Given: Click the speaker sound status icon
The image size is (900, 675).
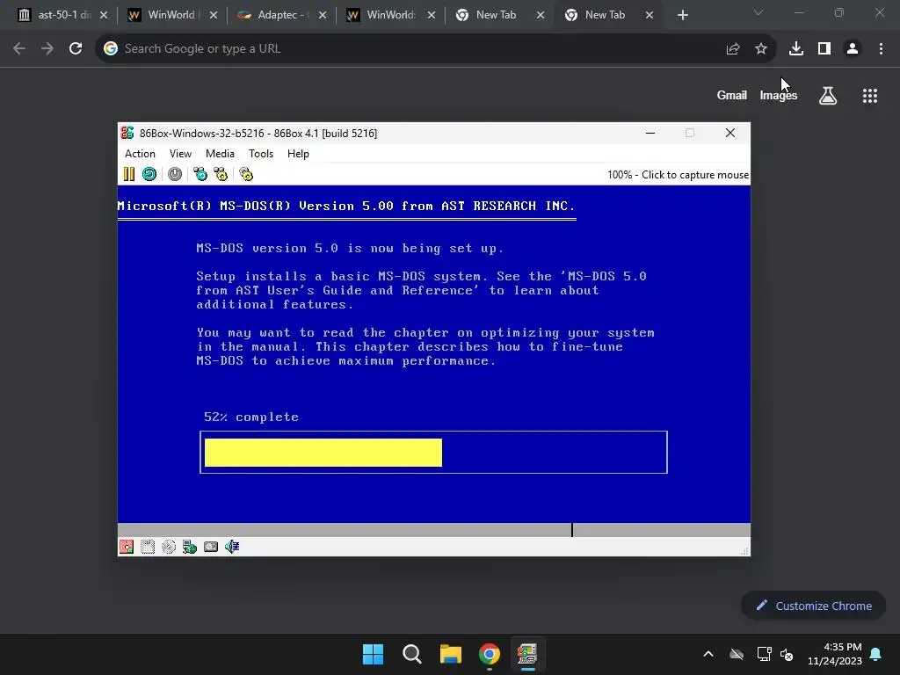Looking at the screenshot, I should (x=232, y=547).
